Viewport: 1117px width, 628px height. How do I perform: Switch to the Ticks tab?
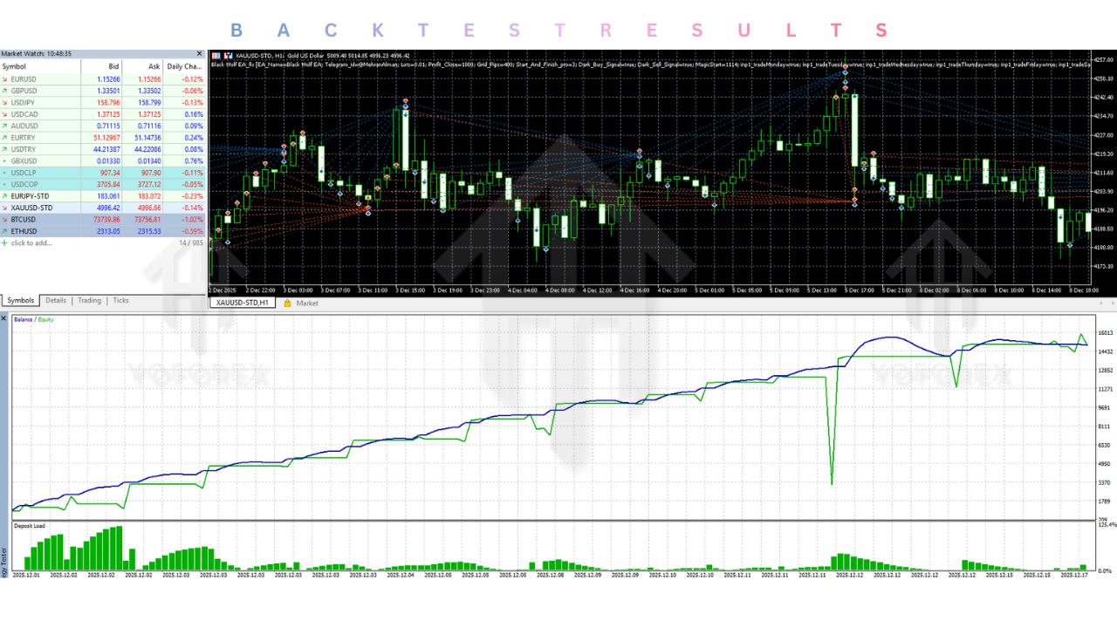(x=120, y=301)
